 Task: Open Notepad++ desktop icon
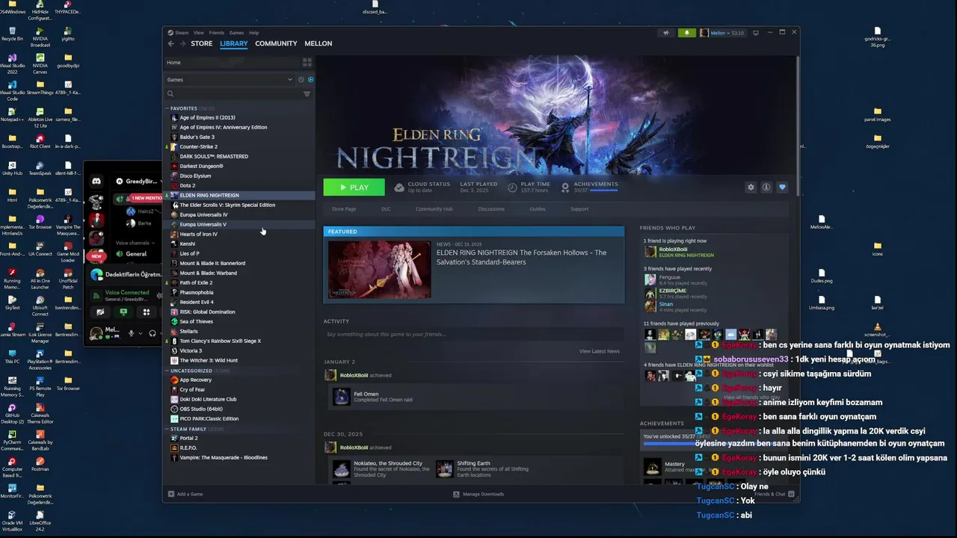12,114
